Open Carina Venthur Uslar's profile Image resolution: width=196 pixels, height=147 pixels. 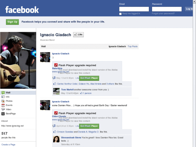[x=67, y=84]
